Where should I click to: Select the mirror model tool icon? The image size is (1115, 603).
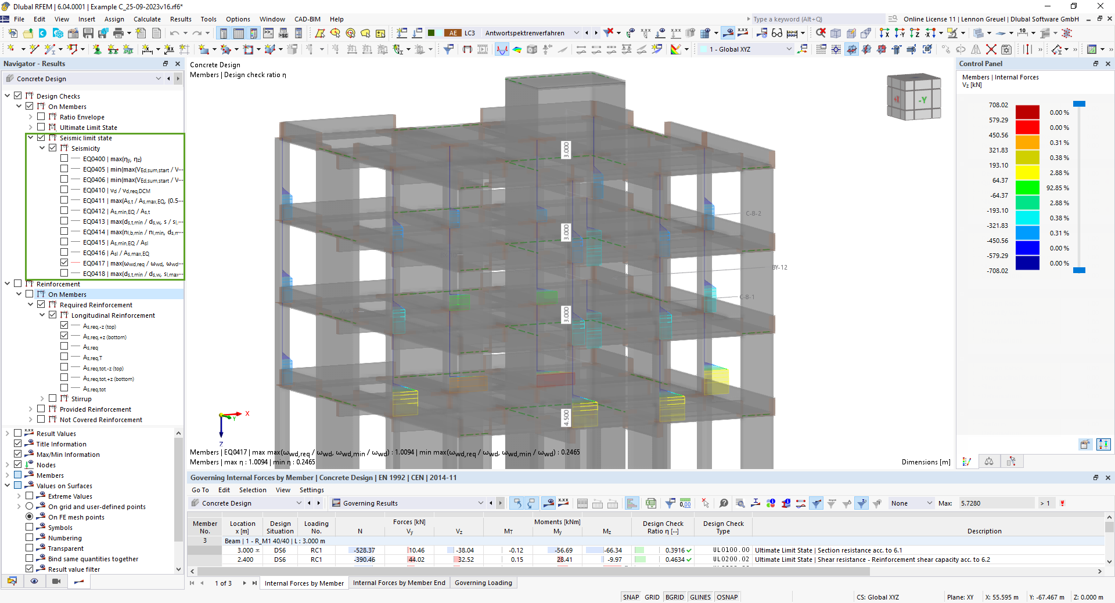click(977, 49)
